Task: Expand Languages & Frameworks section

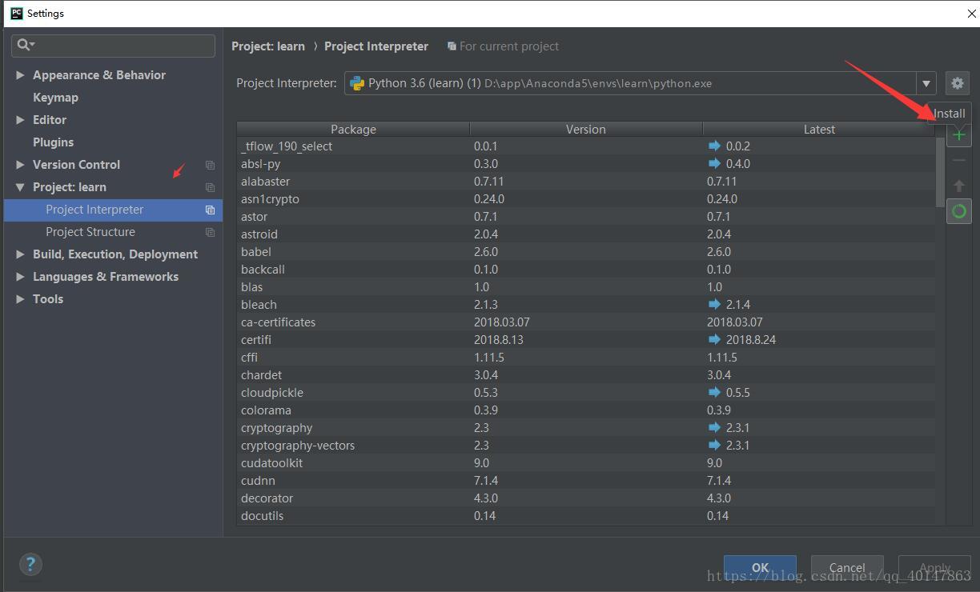Action: 20,277
